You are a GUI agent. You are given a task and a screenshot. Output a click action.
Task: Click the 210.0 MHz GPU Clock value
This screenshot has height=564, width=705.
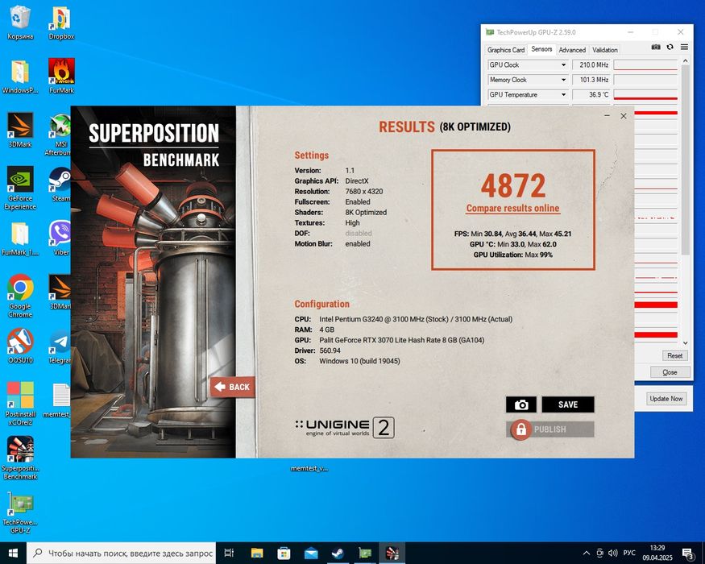pyautogui.click(x=591, y=64)
